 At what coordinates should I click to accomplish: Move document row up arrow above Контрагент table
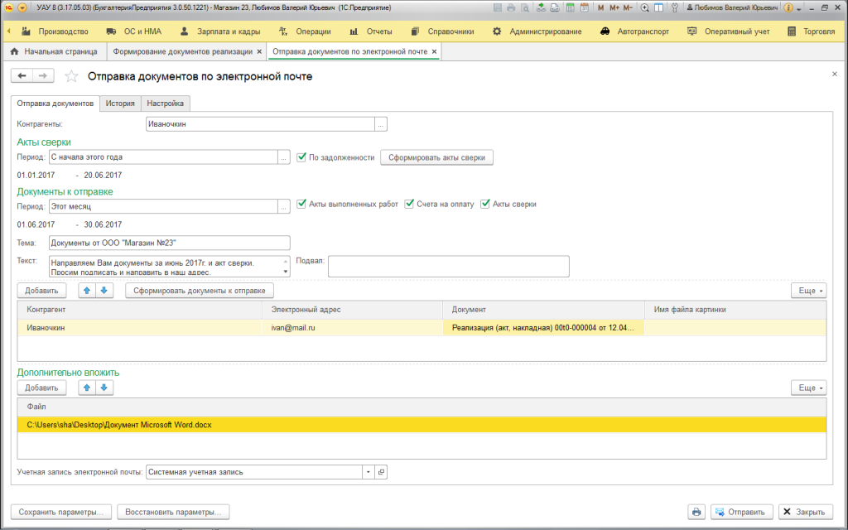point(87,291)
